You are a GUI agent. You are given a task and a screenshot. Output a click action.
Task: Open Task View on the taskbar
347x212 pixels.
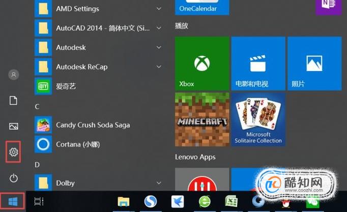coord(39,201)
